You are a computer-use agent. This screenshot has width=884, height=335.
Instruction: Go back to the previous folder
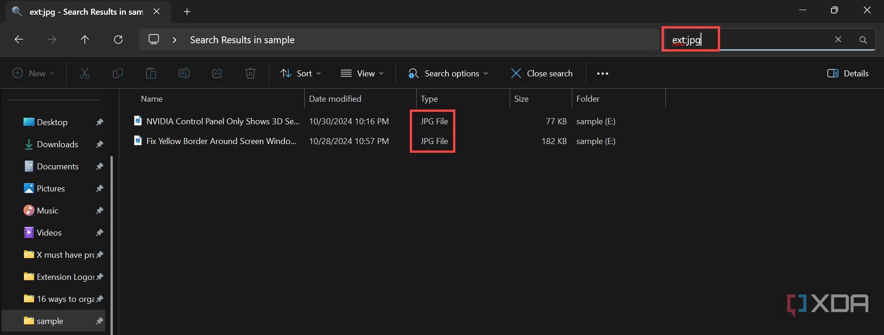(x=19, y=40)
